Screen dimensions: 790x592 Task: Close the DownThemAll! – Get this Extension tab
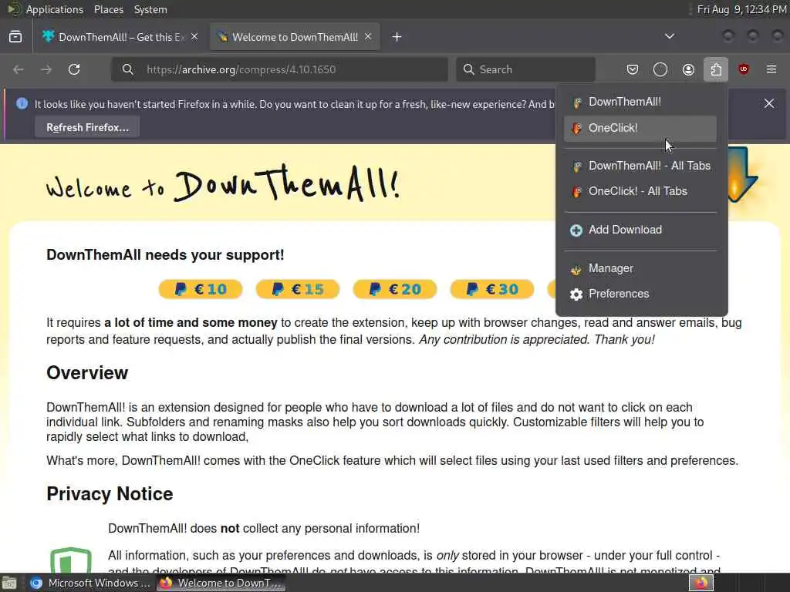[x=194, y=37]
